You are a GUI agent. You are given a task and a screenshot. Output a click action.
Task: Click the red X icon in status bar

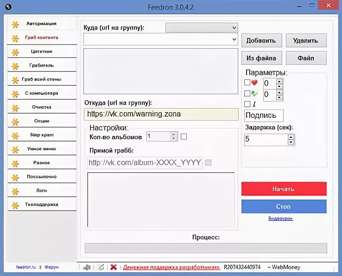(114, 267)
